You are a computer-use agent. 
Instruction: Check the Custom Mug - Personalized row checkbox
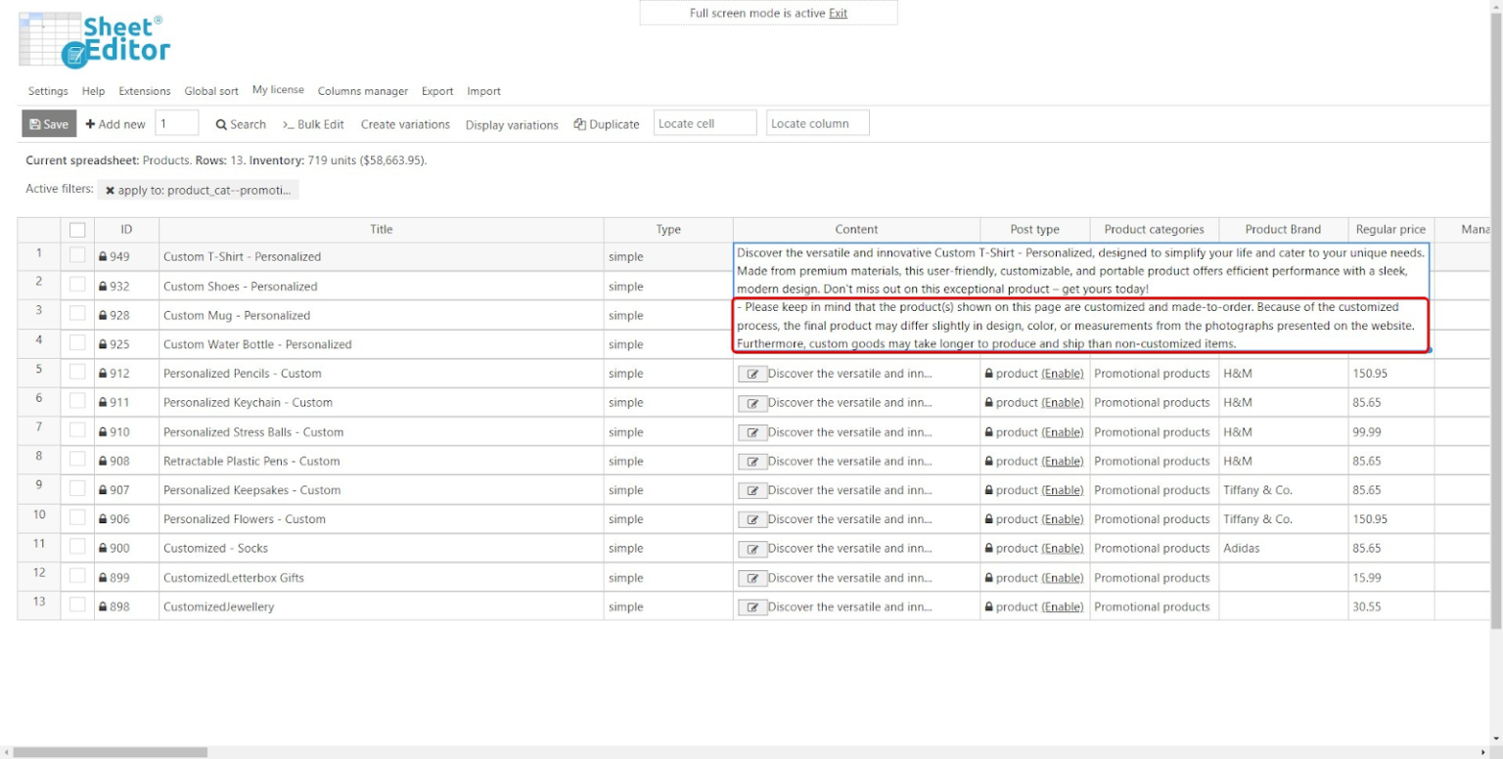tap(76, 315)
